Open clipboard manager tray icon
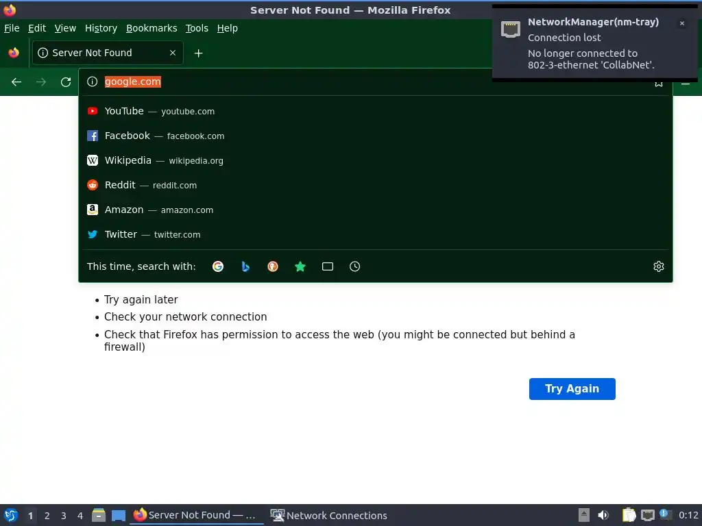Viewport: 702px width, 526px height. (x=629, y=515)
